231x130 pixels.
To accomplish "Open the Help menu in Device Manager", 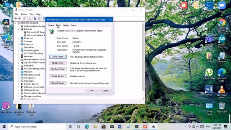I will point(39,14).
